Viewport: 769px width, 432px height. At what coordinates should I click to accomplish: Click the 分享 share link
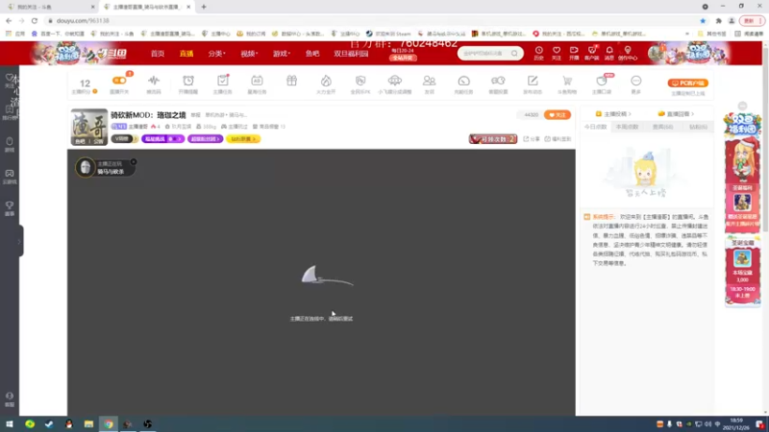tap(532, 139)
